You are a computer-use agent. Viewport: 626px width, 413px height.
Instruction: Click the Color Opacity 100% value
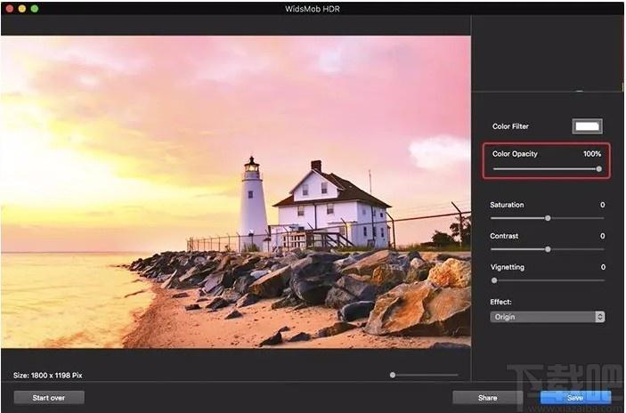coord(592,154)
